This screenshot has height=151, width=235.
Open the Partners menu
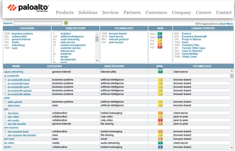tap(132, 12)
